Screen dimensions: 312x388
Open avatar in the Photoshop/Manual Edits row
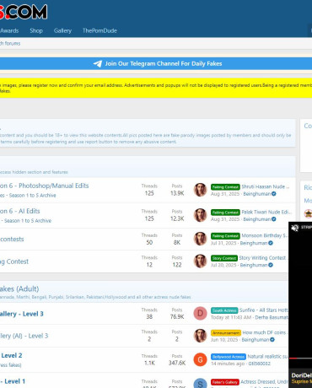pyautogui.click(x=200, y=190)
